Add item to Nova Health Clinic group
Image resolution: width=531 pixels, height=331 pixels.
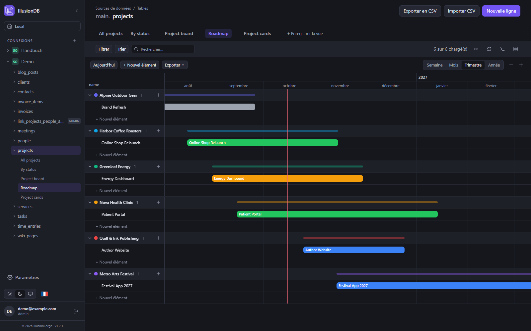(x=158, y=202)
